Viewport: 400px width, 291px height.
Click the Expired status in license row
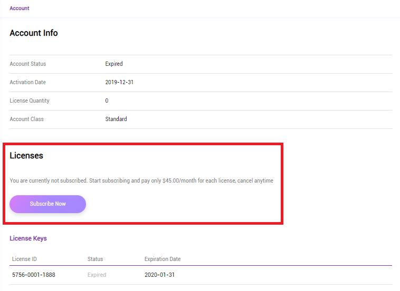[97, 275]
